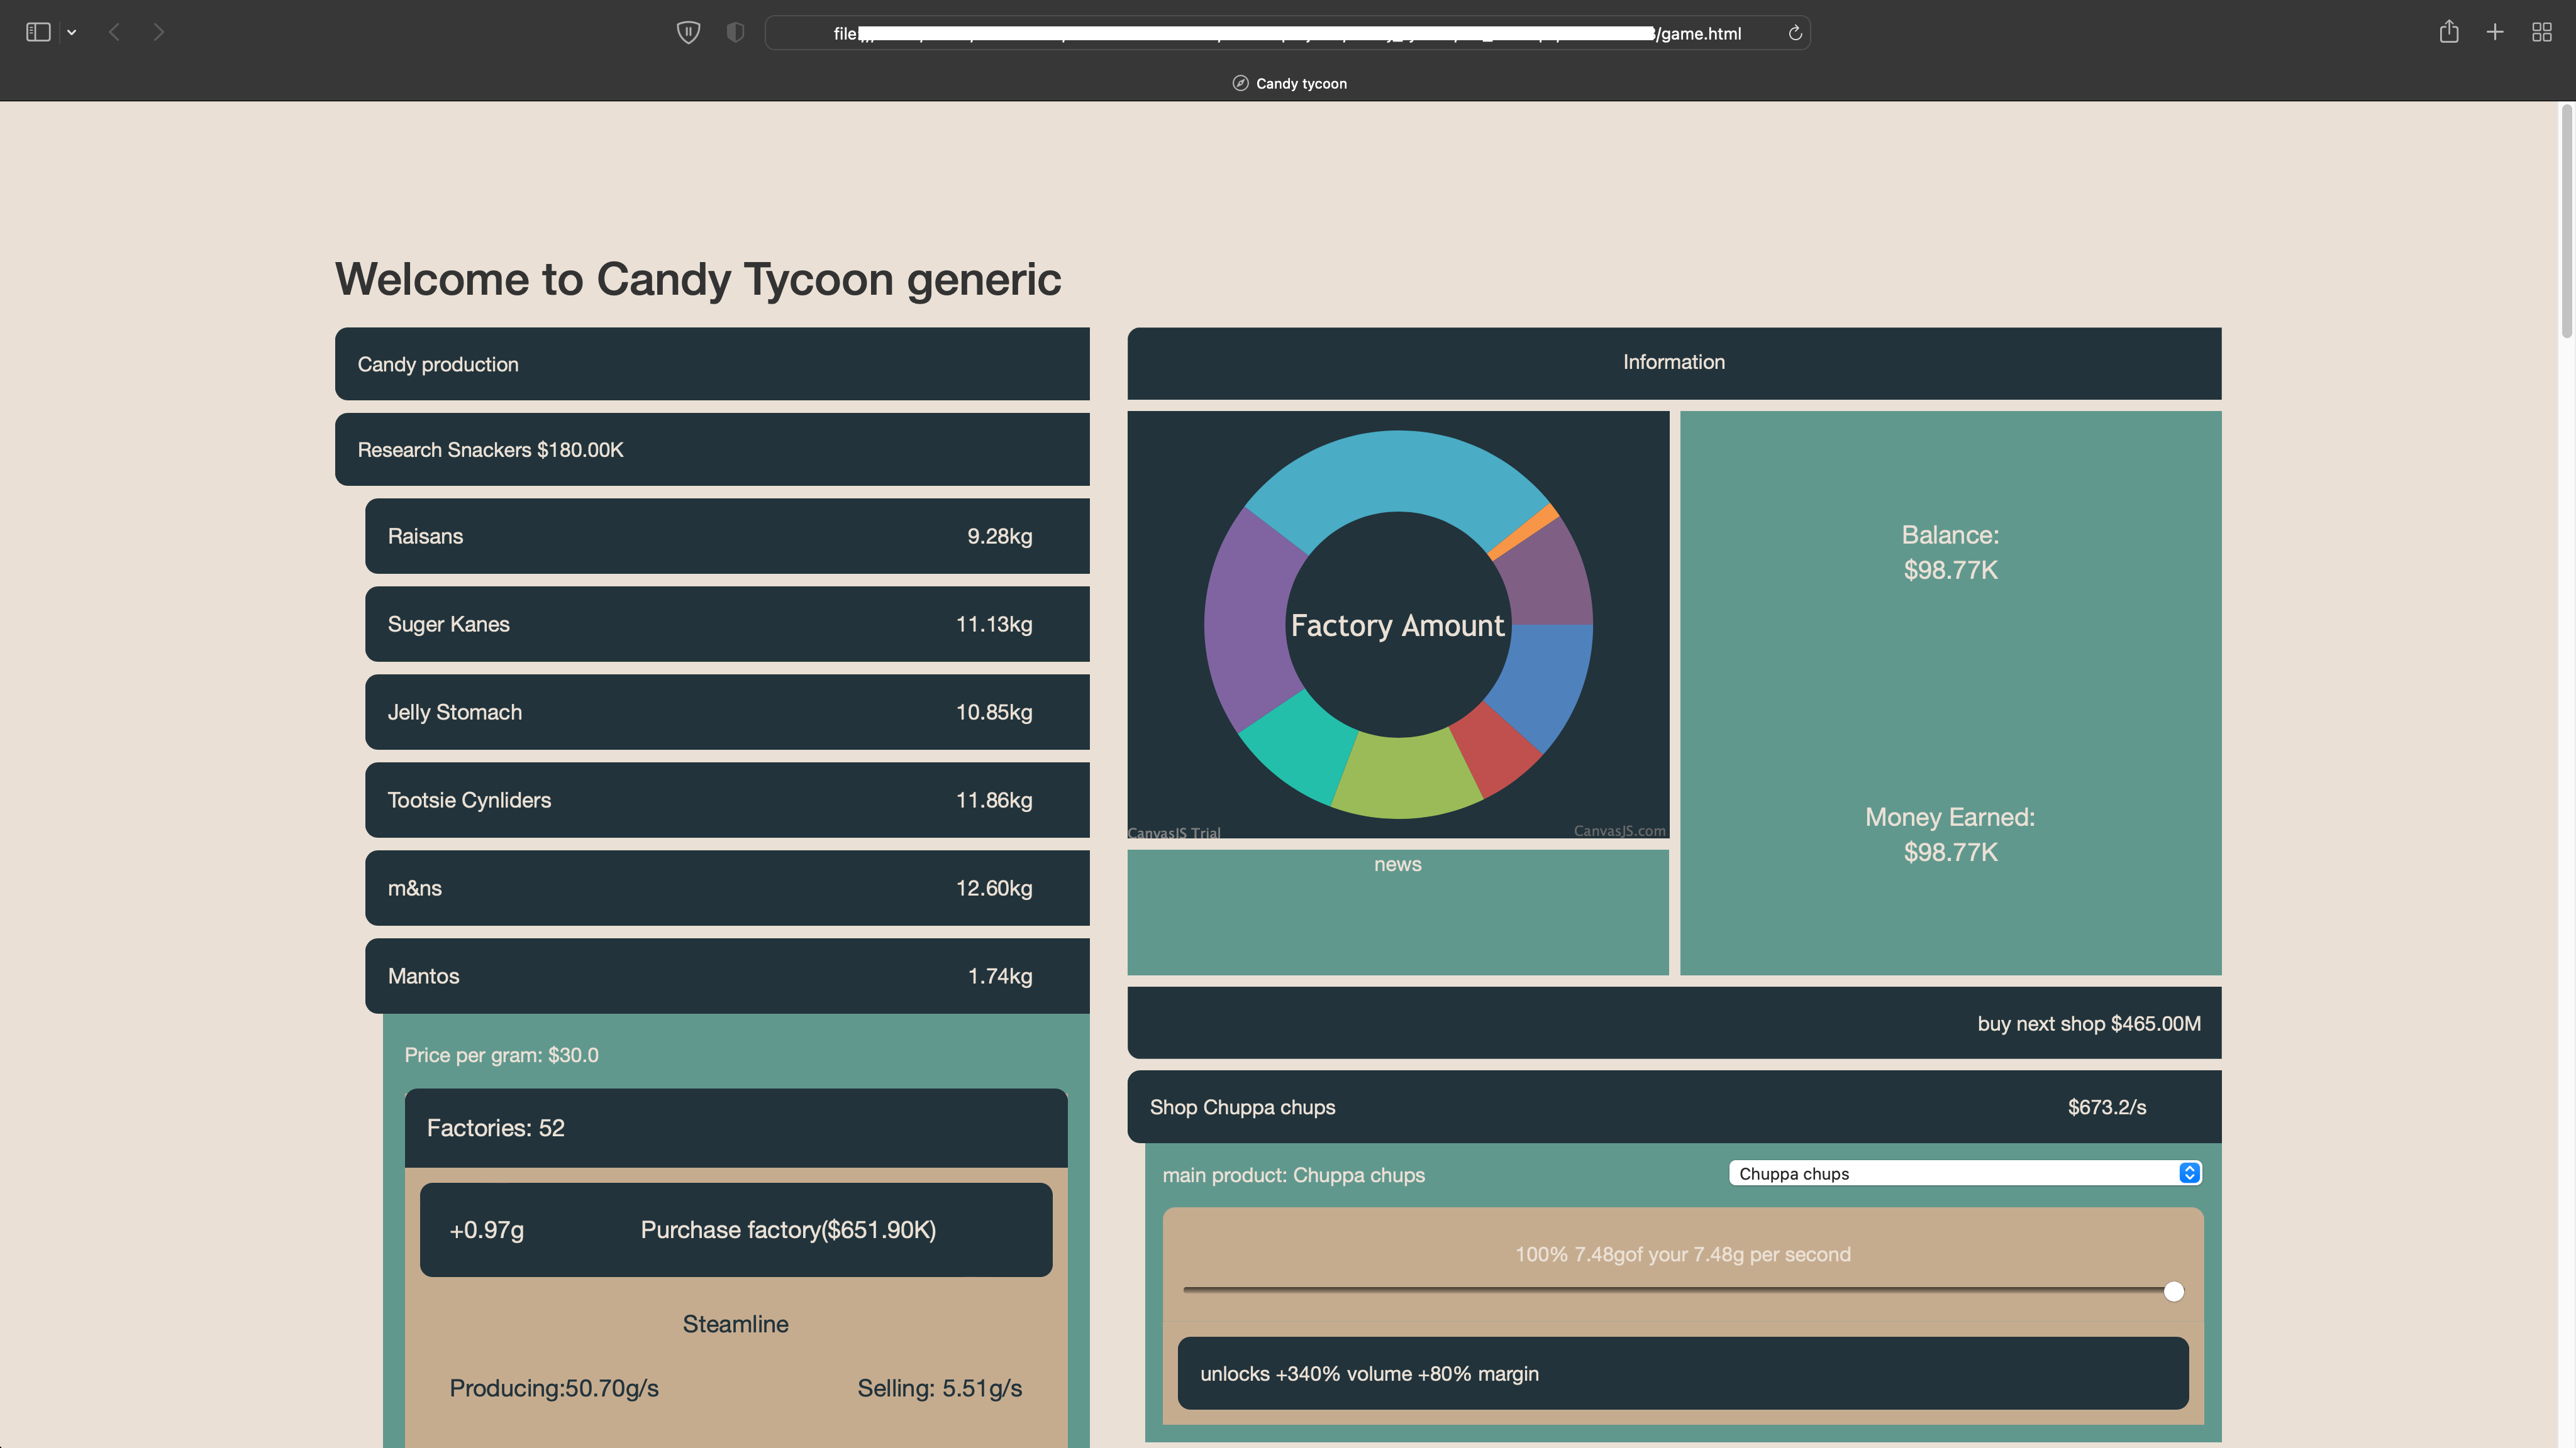The height and width of the screenshot is (1448, 2576).
Task: Click the Producing:50.70g/s value
Action: (x=554, y=1388)
